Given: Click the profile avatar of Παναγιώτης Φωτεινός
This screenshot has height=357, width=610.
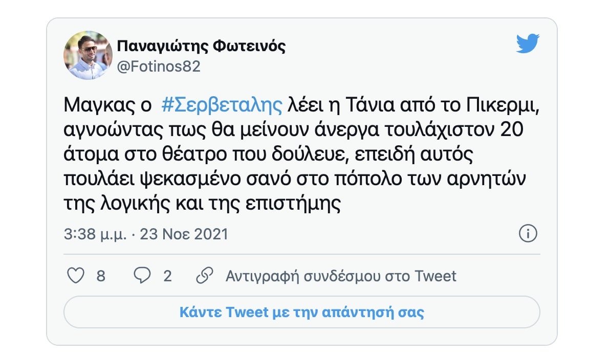Looking at the screenshot, I should 87,53.
